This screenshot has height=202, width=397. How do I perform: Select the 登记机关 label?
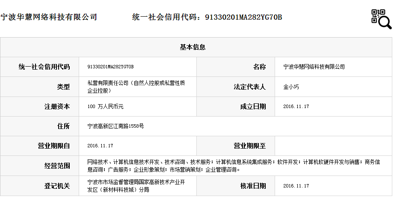click(57, 186)
